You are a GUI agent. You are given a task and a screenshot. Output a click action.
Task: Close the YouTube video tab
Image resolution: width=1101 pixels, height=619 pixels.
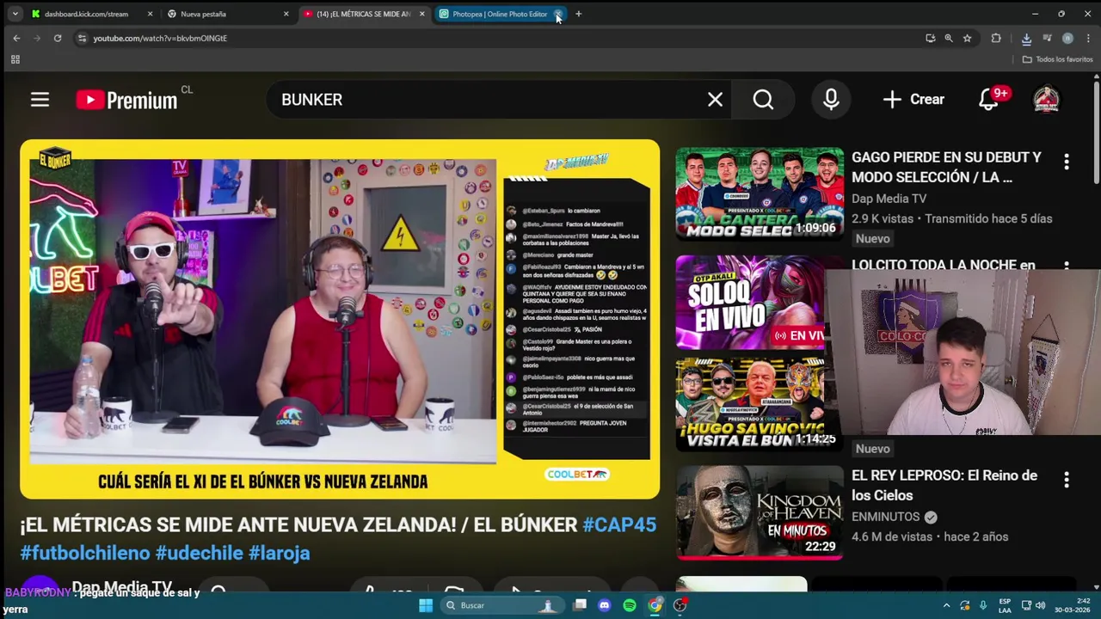(421, 14)
